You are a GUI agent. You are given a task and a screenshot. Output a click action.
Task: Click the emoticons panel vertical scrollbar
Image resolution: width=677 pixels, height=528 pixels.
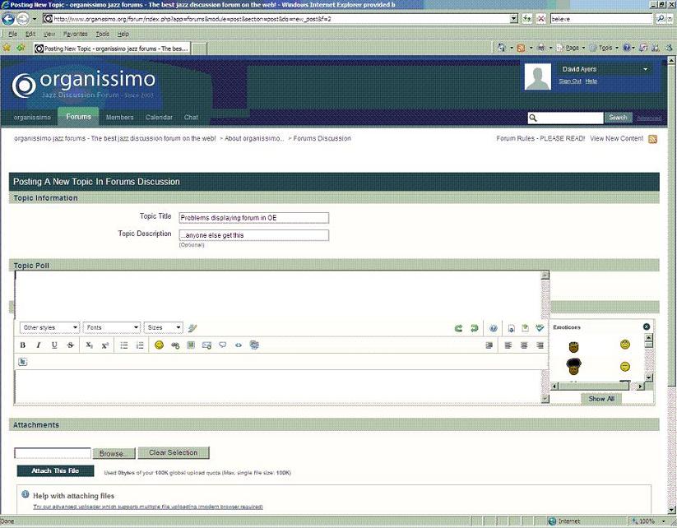648,357
